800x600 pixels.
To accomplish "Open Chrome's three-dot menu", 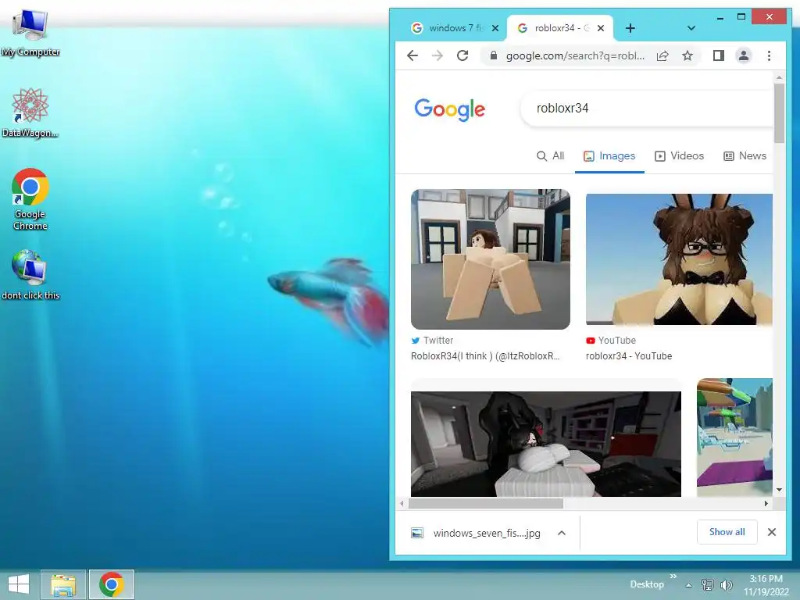I will coord(769,55).
